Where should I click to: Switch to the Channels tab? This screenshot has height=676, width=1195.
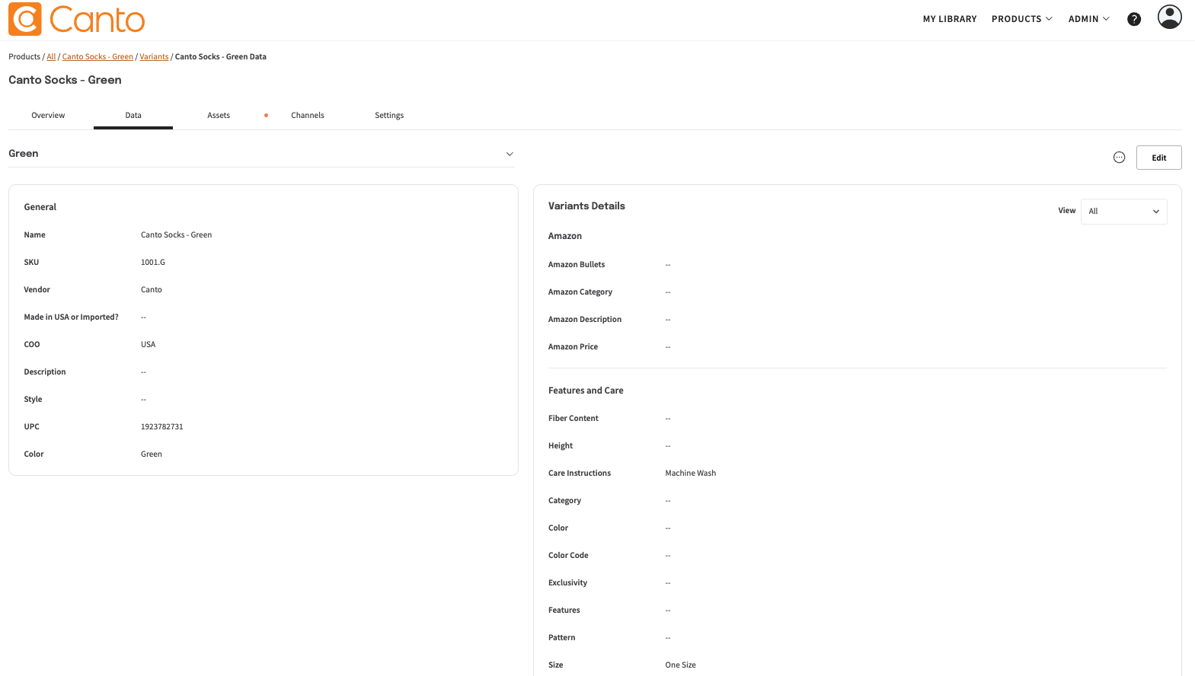tap(308, 116)
